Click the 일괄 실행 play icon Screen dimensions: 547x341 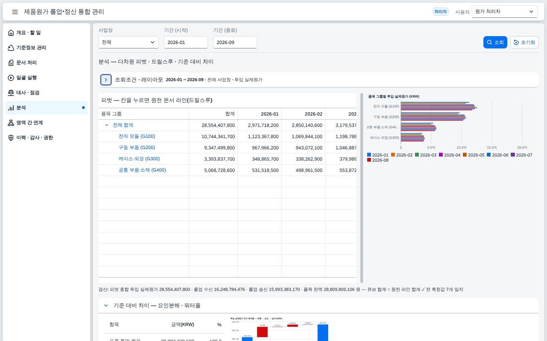pyautogui.click(x=11, y=78)
